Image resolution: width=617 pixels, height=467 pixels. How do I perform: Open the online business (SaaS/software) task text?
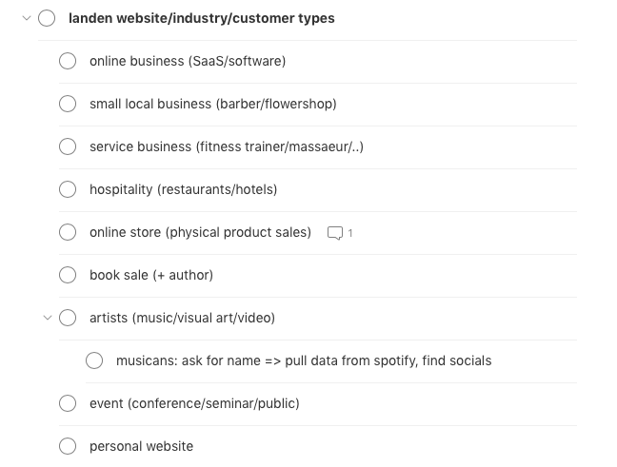(x=188, y=61)
